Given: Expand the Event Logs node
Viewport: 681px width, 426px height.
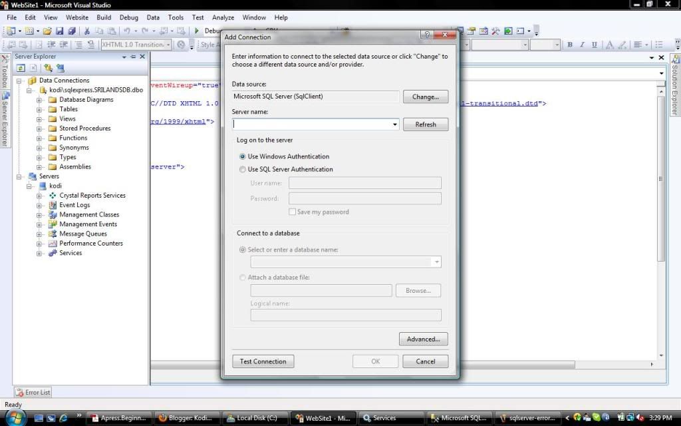Looking at the screenshot, I should pos(39,205).
